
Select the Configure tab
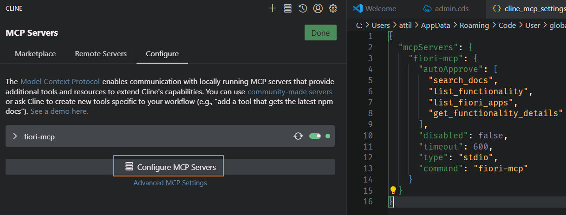pyautogui.click(x=162, y=54)
